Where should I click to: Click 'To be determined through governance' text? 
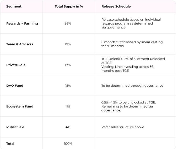[x=132, y=86]
